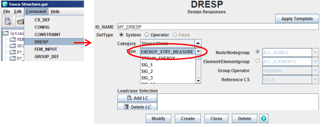Select the first DV_ folder in tree
Screen dimensions: 322x127
(17, 52)
